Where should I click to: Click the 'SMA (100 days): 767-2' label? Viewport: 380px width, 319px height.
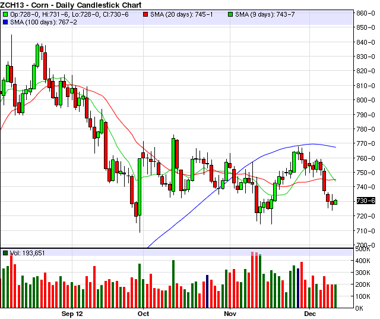coord(43,23)
